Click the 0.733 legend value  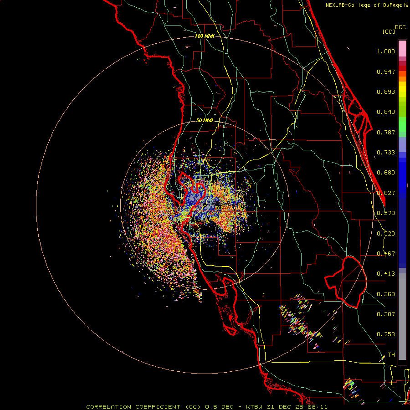[386, 153]
